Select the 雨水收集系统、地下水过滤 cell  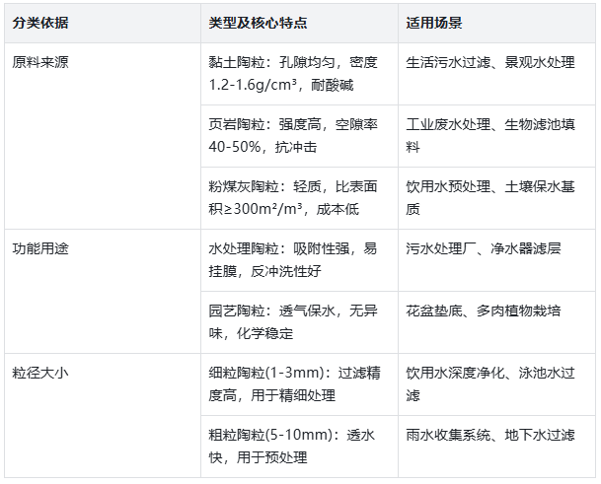click(490, 435)
